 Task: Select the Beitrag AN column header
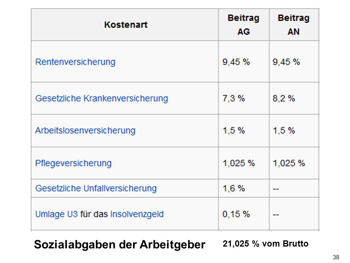click(x=293, y=24)
